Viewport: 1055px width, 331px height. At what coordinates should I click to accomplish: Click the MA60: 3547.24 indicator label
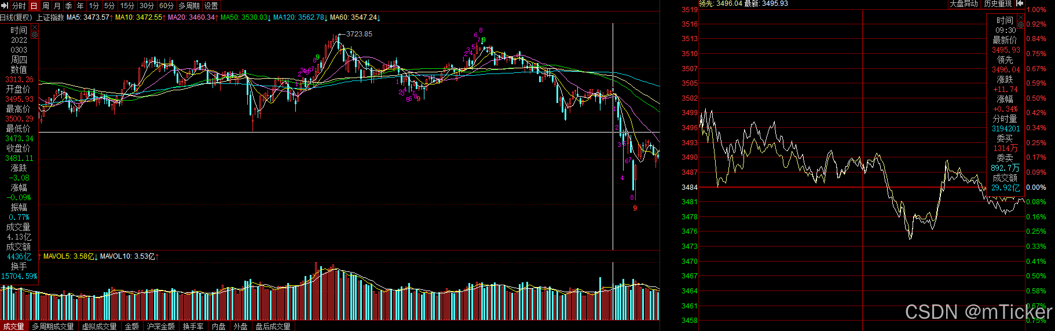pos(354,17)
